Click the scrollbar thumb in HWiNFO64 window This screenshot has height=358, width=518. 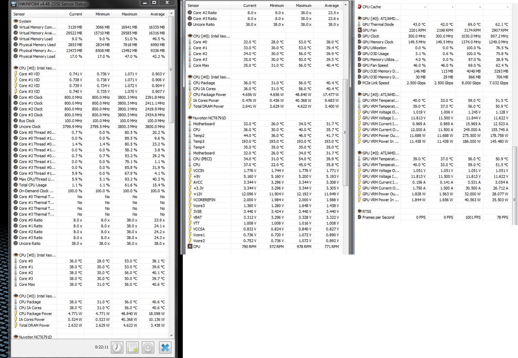(171, 70)
